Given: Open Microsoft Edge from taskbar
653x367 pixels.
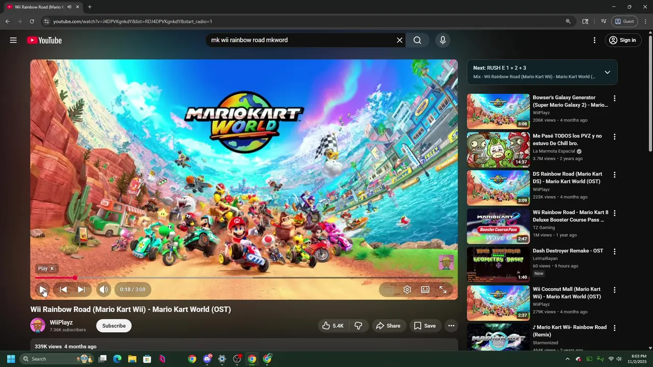Looking at the screenshot, I should pos(117,359).
